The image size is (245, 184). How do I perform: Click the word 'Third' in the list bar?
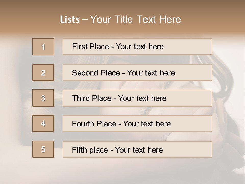[x=81, y=98]
